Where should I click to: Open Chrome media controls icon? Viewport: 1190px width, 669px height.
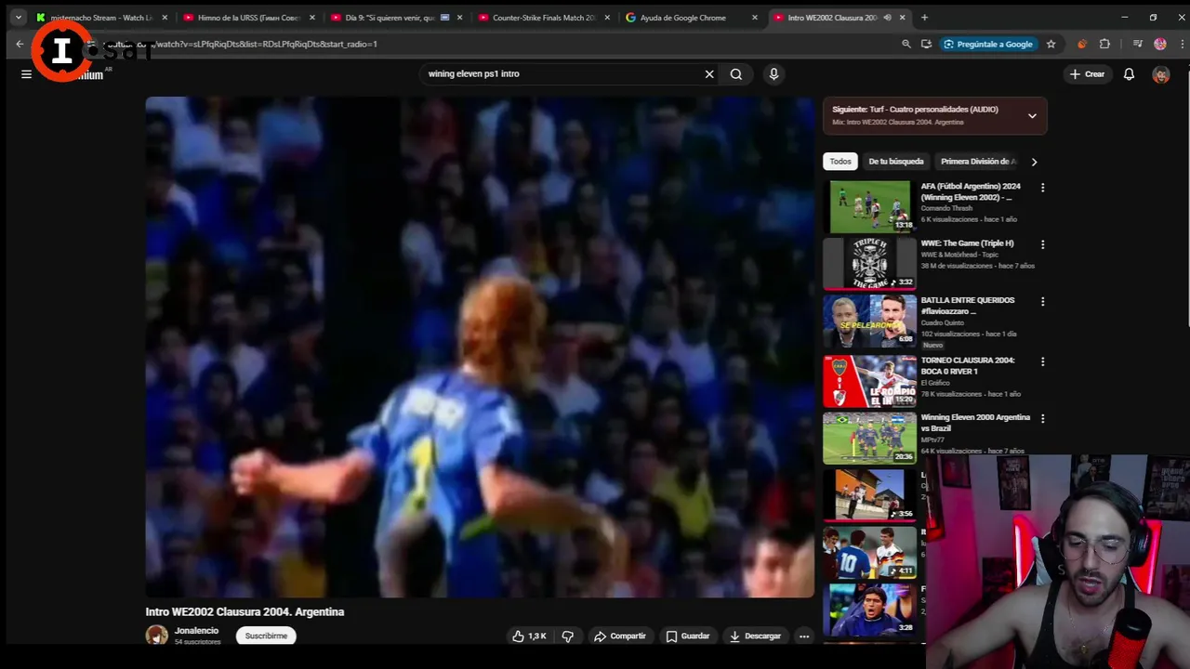1137,44
